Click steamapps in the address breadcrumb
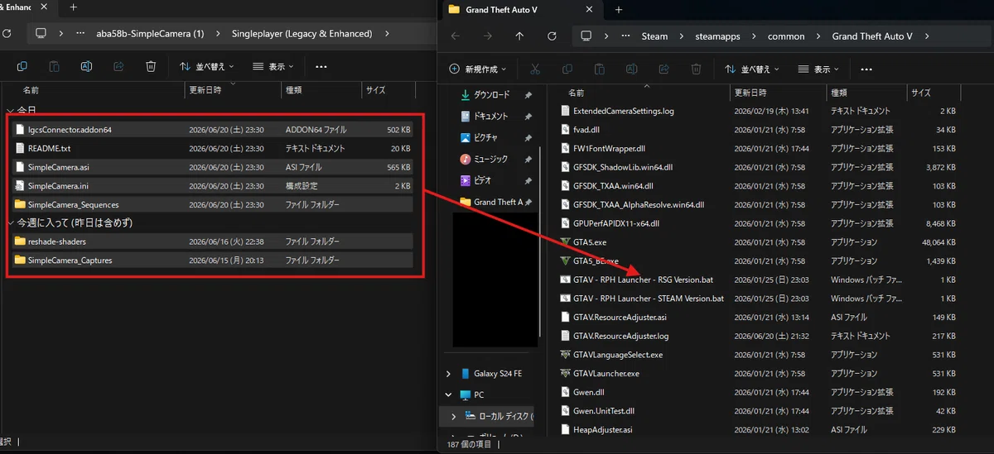 (x=717, y=36)
